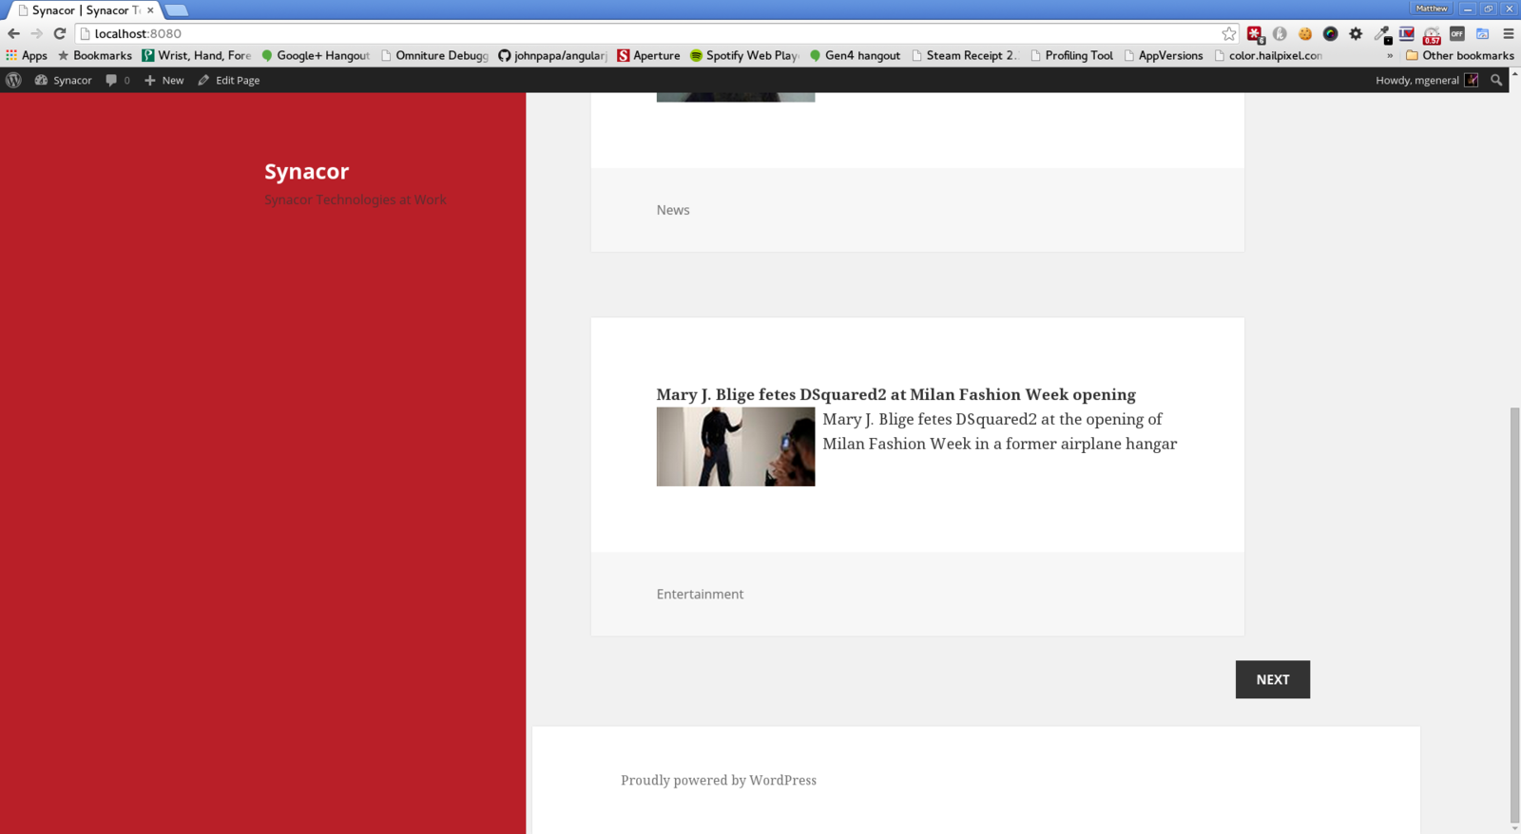1521x834 pixels.
Task: Open the Omniture Debugg bookmark
Action: click(434, 55)
